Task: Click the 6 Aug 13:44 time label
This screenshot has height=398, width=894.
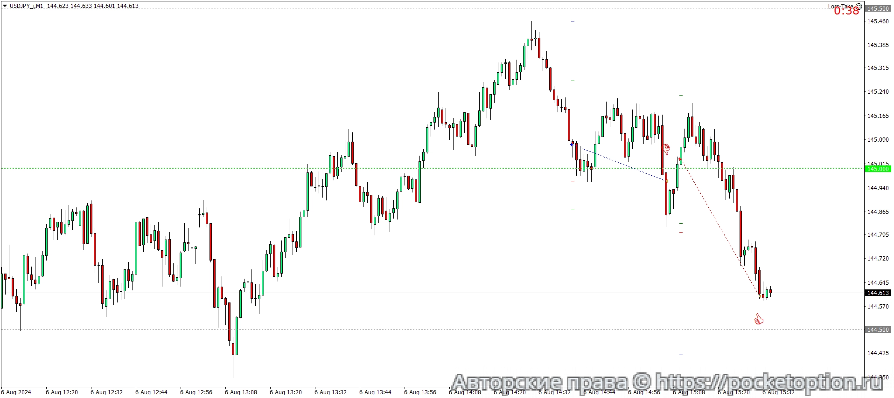Action: [x=375, y=392]
